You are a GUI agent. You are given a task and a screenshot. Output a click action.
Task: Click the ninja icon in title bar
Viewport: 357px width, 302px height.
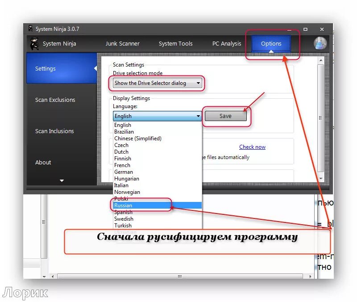pyautogui.click(x=30, y=29)
